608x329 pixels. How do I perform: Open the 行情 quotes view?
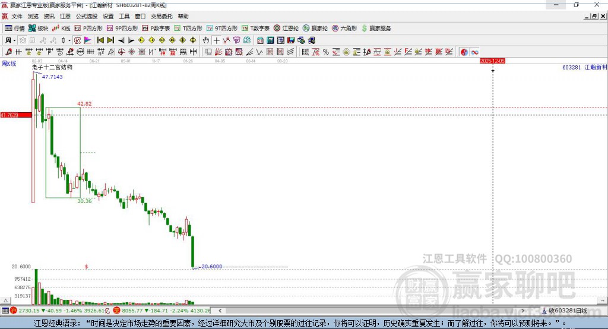tap(15, 29)
